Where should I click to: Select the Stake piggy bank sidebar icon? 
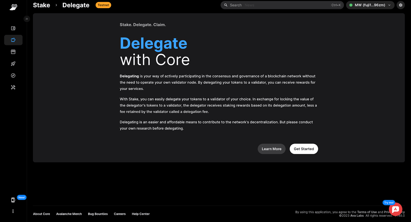[13, 40]
